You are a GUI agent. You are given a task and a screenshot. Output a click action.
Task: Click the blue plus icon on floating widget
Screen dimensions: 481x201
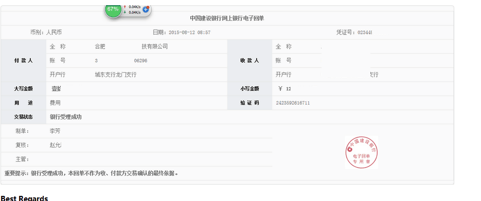pos(146,9)
